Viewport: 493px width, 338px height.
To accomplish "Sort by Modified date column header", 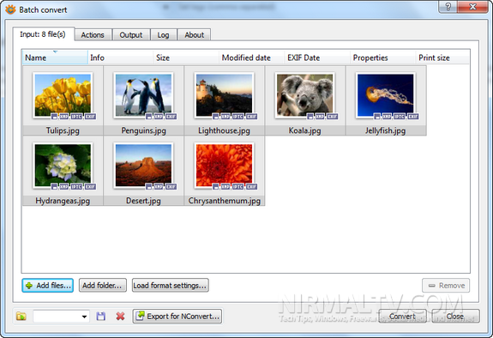I will [252, 57].
